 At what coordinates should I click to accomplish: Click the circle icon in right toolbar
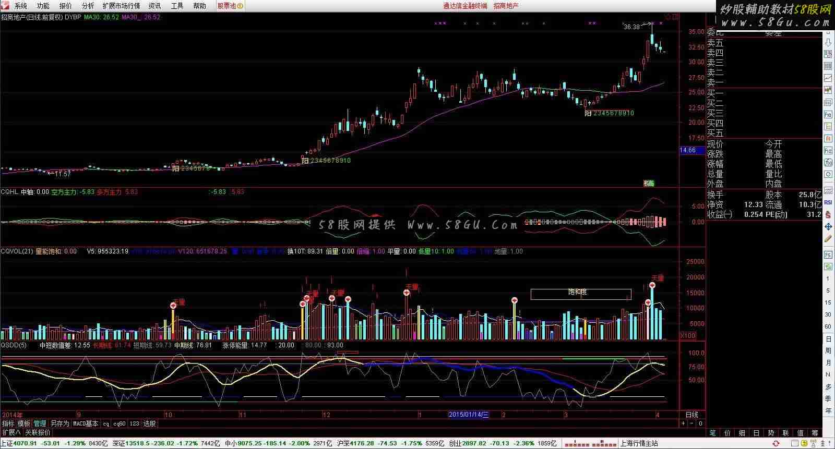tap(828, 174)
